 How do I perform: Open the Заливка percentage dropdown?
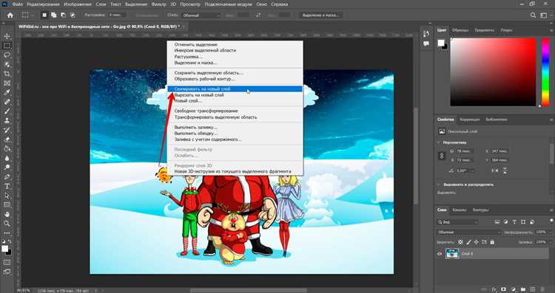[x=550, y=242]
